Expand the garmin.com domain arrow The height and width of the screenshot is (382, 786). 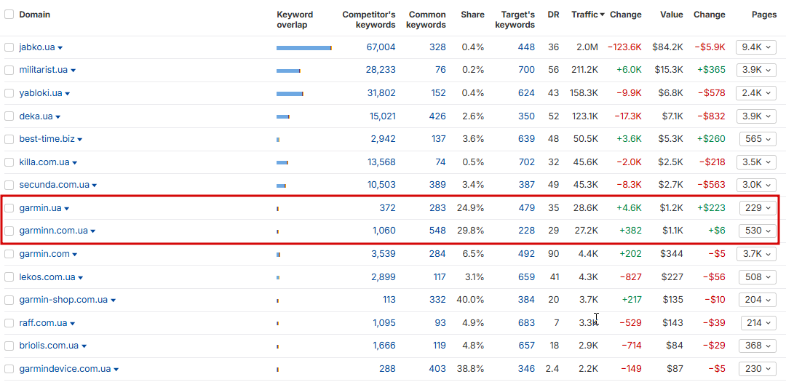point(75,255)
